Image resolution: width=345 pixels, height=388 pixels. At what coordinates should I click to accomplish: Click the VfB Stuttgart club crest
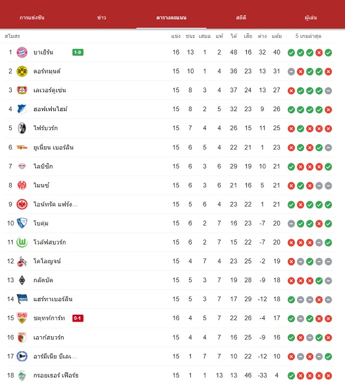(x=22, y=318)
